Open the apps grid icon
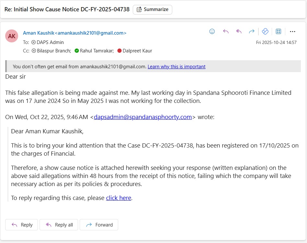 click(x=278, y=31)
